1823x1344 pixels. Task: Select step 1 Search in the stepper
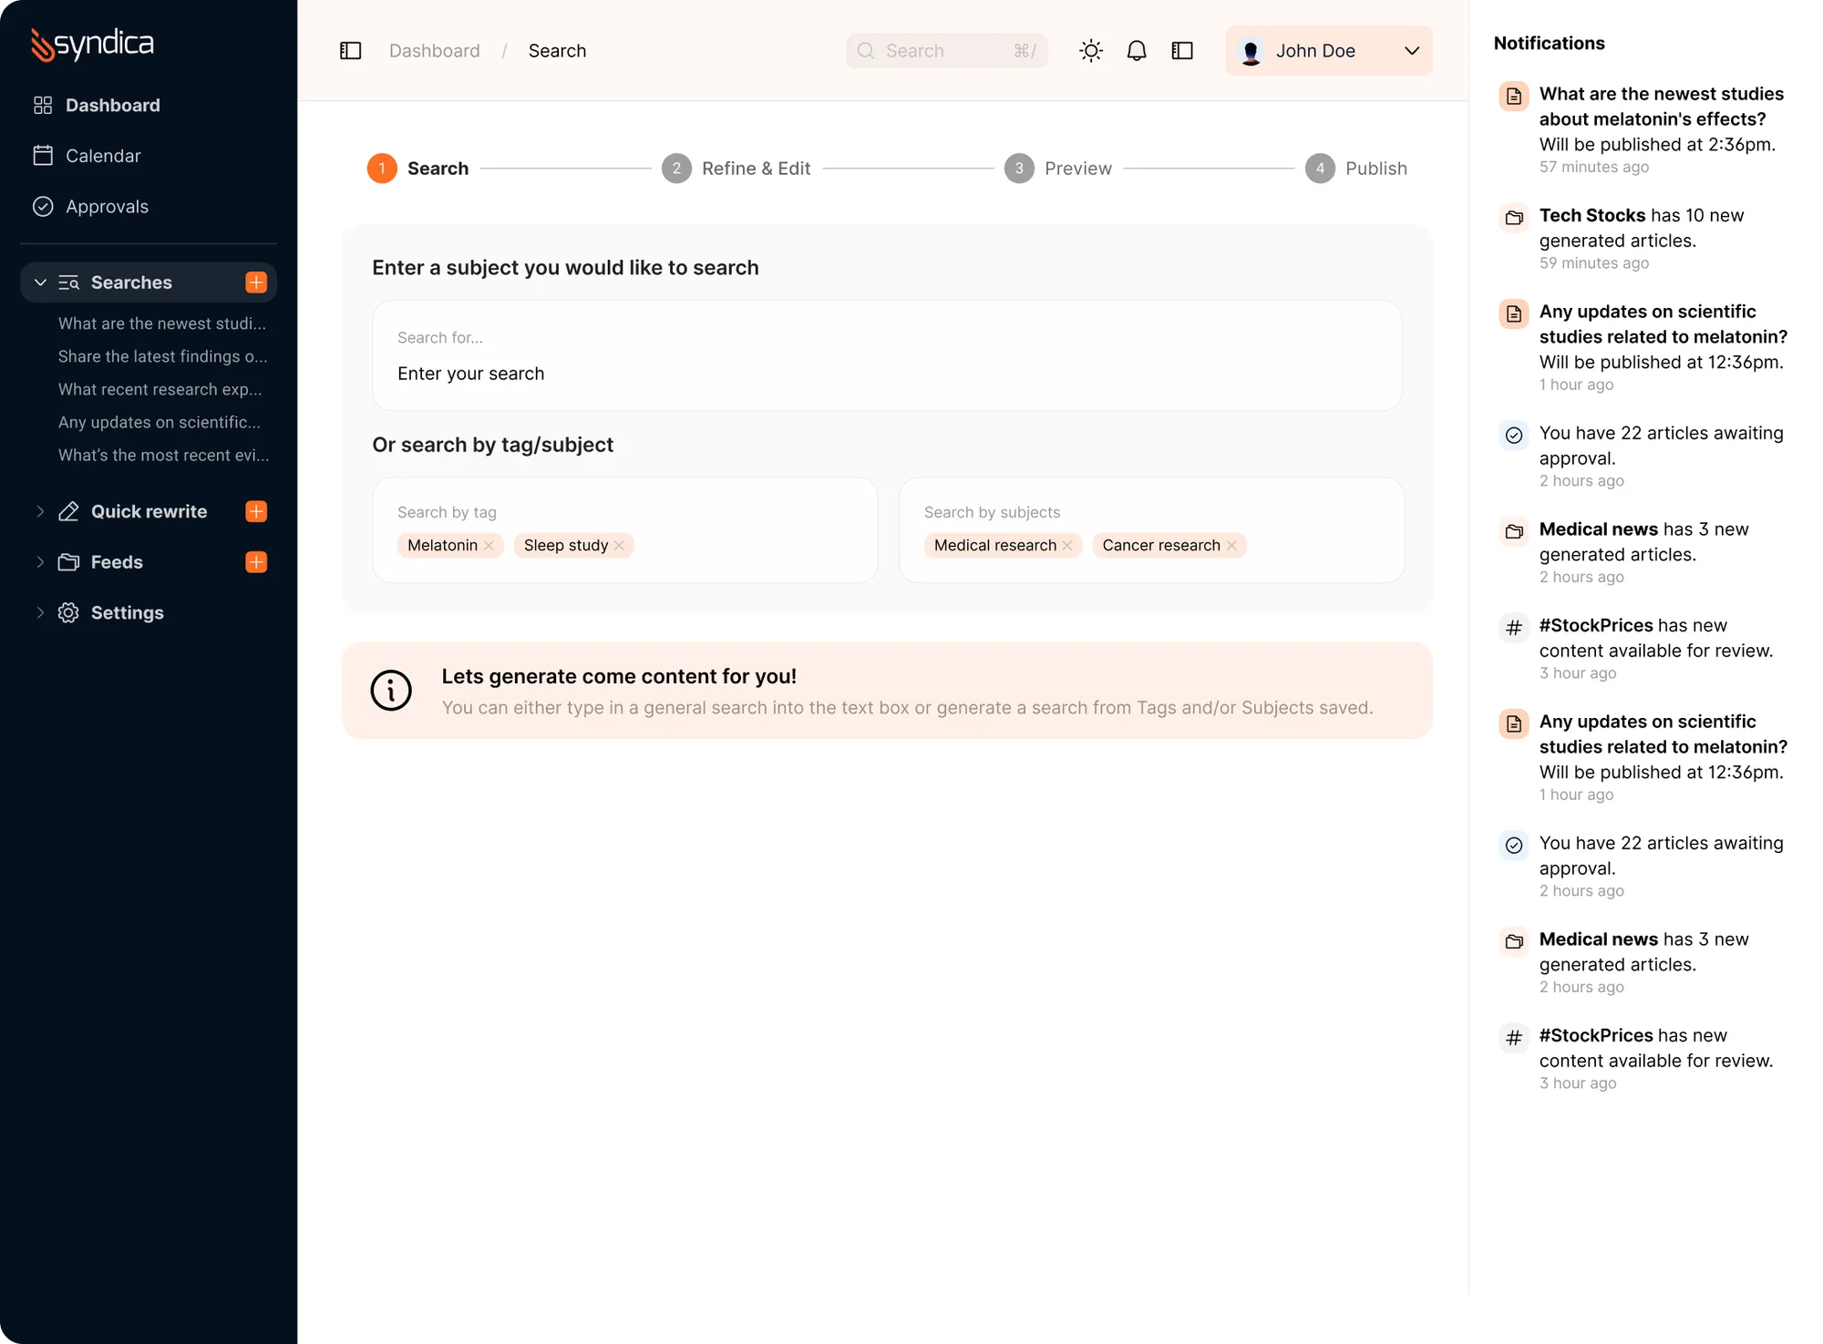(x=418, y=169)
